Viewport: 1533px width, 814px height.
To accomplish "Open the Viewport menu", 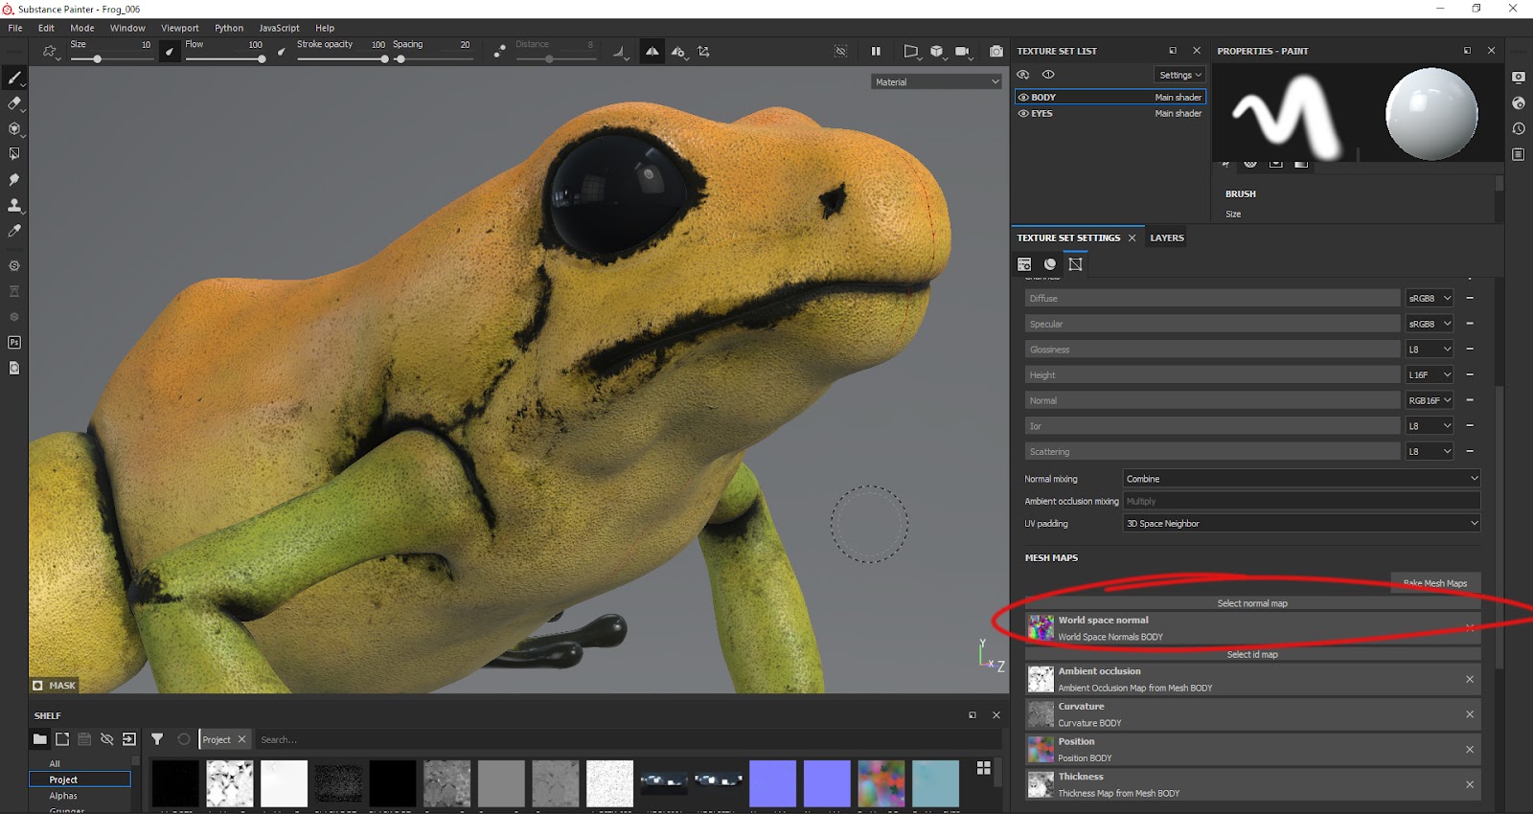I will click(179, 28).
